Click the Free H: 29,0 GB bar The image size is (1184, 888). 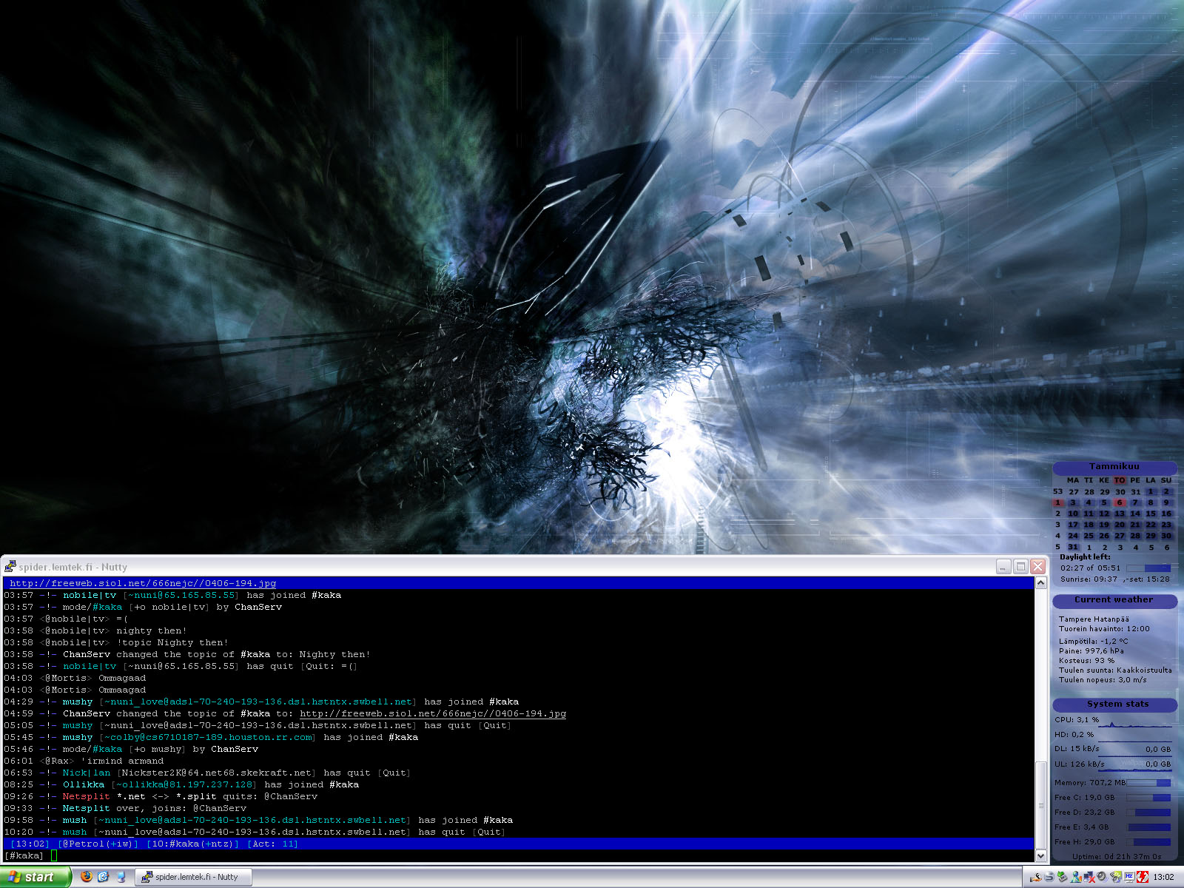click(x=1148, y=842)
